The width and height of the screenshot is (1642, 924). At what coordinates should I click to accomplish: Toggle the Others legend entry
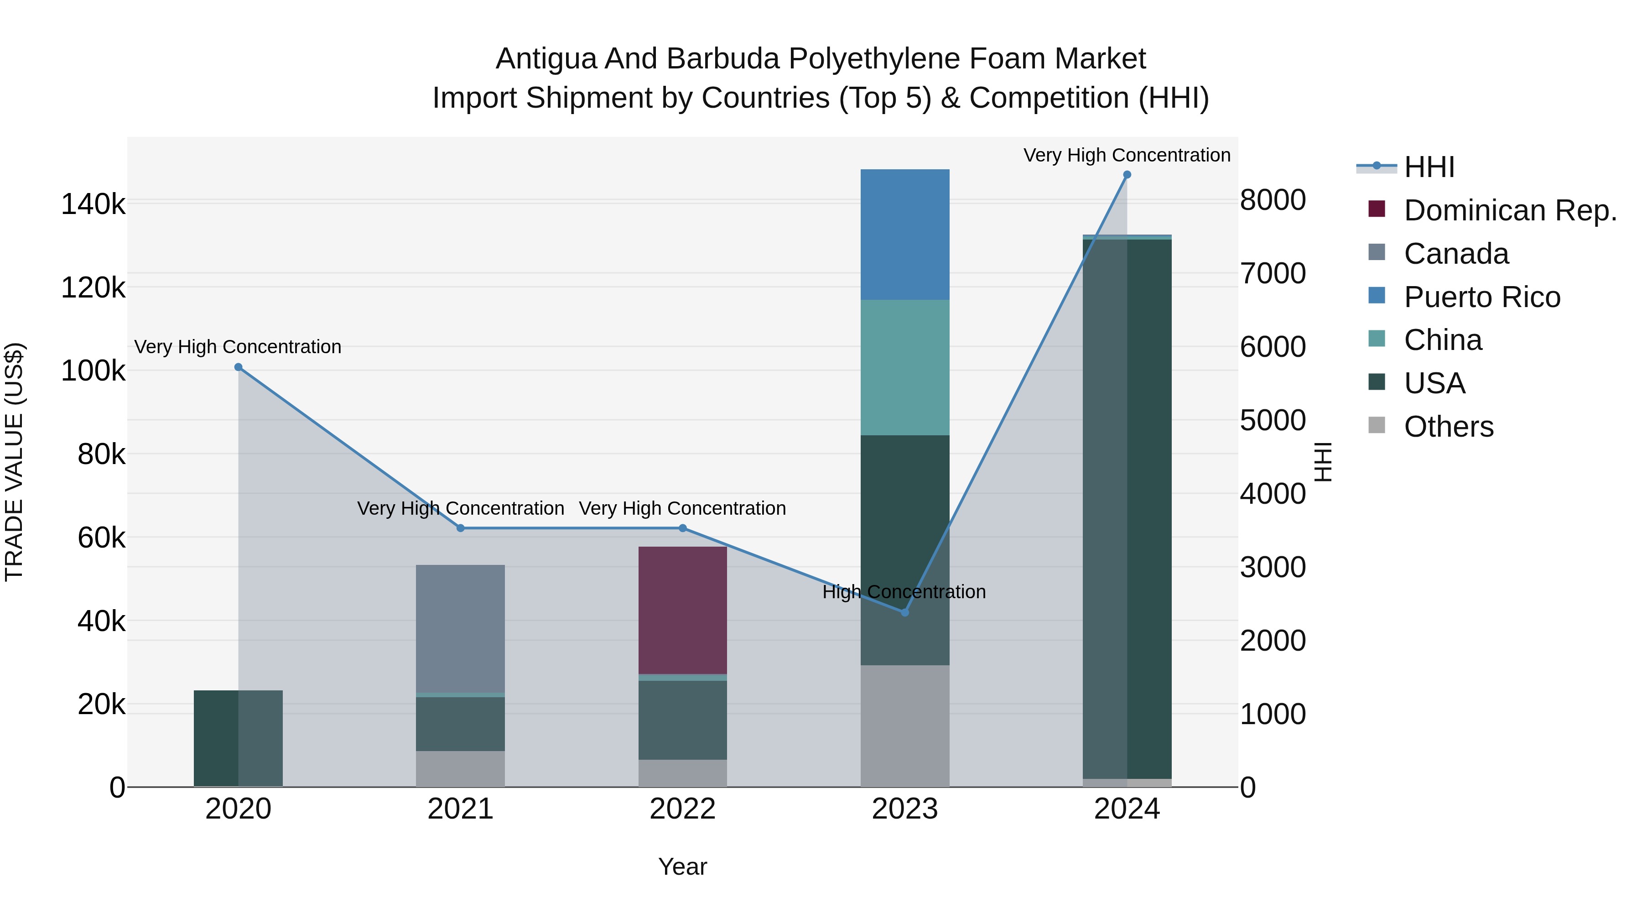click(1431, 426)
